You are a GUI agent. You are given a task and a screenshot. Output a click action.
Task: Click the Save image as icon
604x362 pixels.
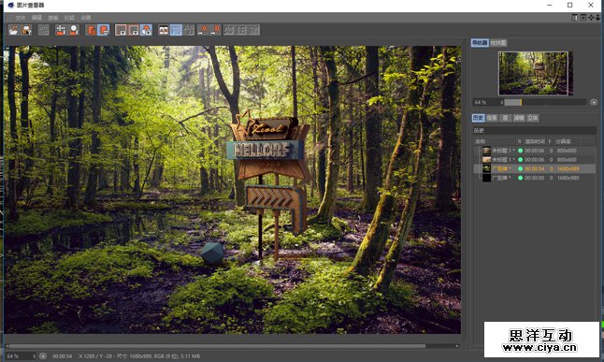[x=26, y=30]
